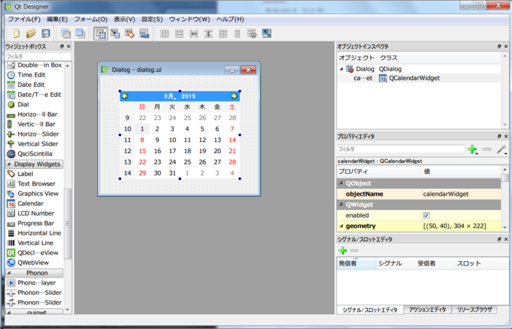Apply vertical layout from the toolbar

(179, 33)
